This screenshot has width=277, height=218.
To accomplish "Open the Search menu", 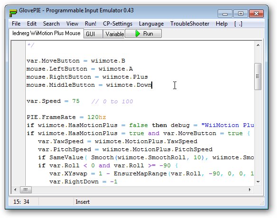I will (51, 24).
